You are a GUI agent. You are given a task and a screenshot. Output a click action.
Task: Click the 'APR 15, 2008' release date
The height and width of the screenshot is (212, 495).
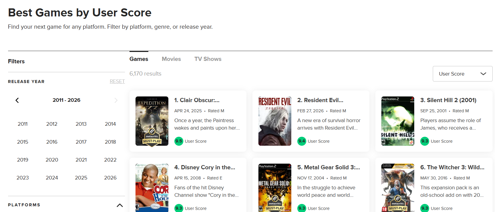point(188,178)
